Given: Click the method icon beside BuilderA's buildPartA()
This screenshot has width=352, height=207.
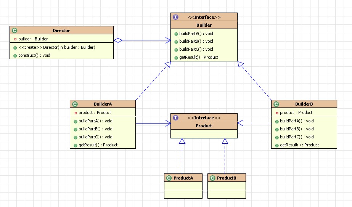Looking at the screenshot, I should tap(76, 122).
